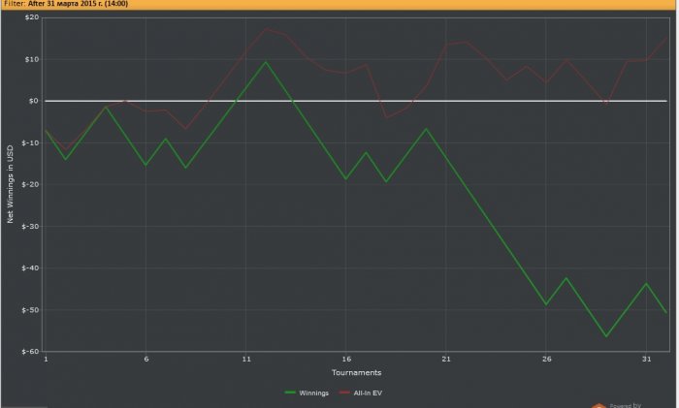Click the 'Tournaments' x-axis title
679x408 pixels.
356,372
